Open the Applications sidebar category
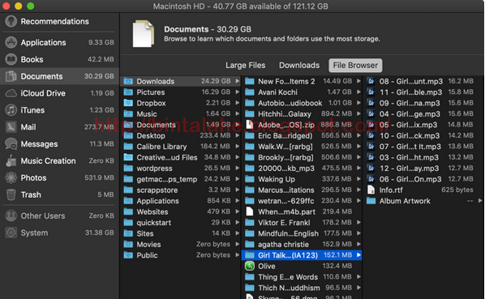 pos(59,42)
